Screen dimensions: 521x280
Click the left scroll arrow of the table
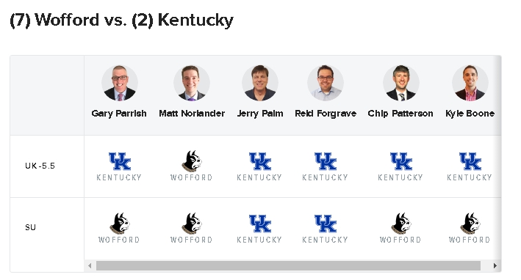[x=90, y=266]
